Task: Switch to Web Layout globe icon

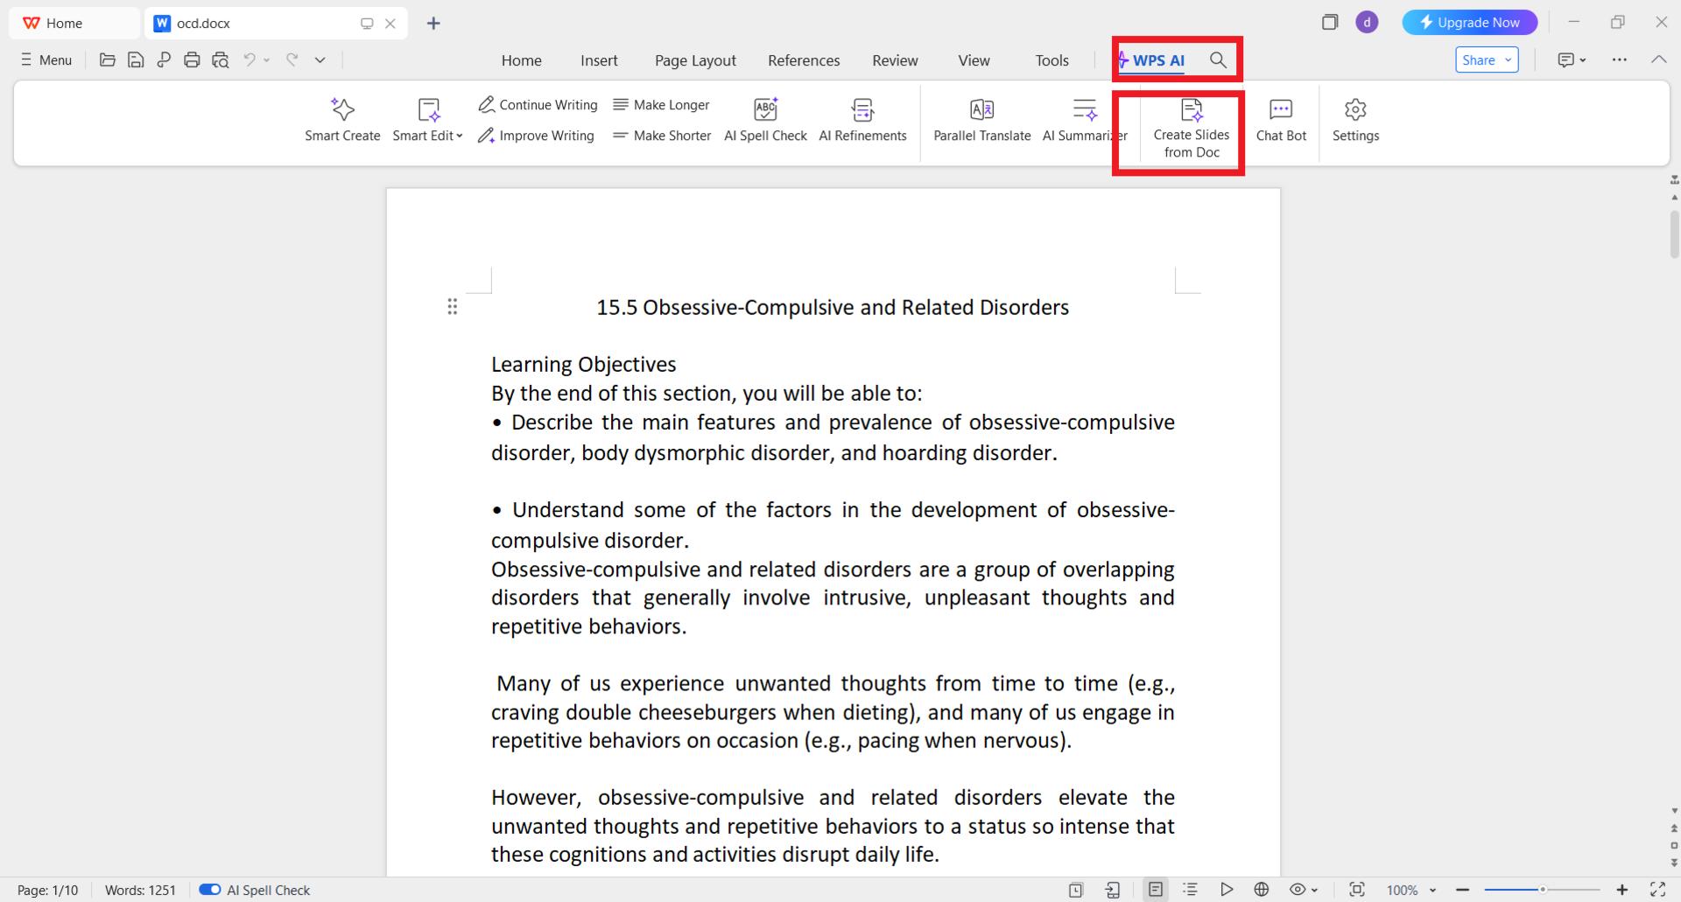Action: [x=1262, y=889]
